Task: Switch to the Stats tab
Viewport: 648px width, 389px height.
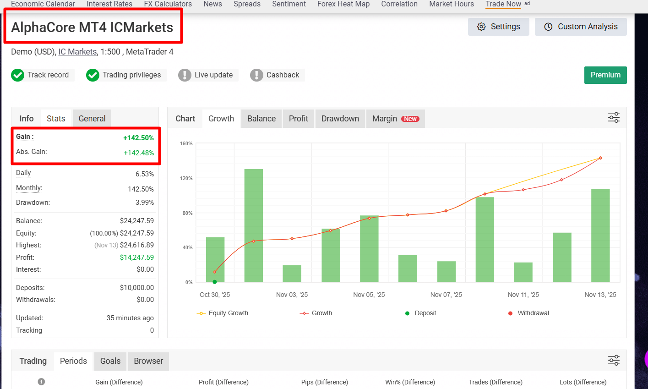Action: (x=56, y=119)
